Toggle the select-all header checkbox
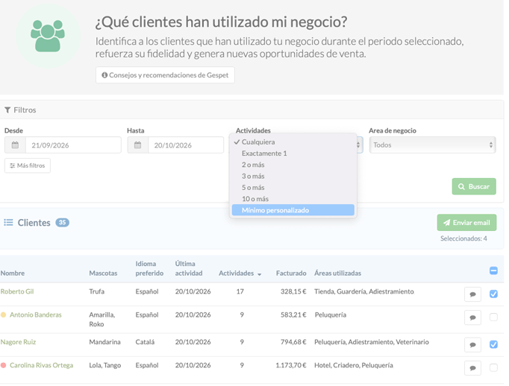This screenshot has width=509, height=386. [x=493, y=270]
